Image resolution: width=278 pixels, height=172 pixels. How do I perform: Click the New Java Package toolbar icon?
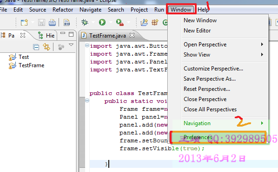tap(155, 22)
